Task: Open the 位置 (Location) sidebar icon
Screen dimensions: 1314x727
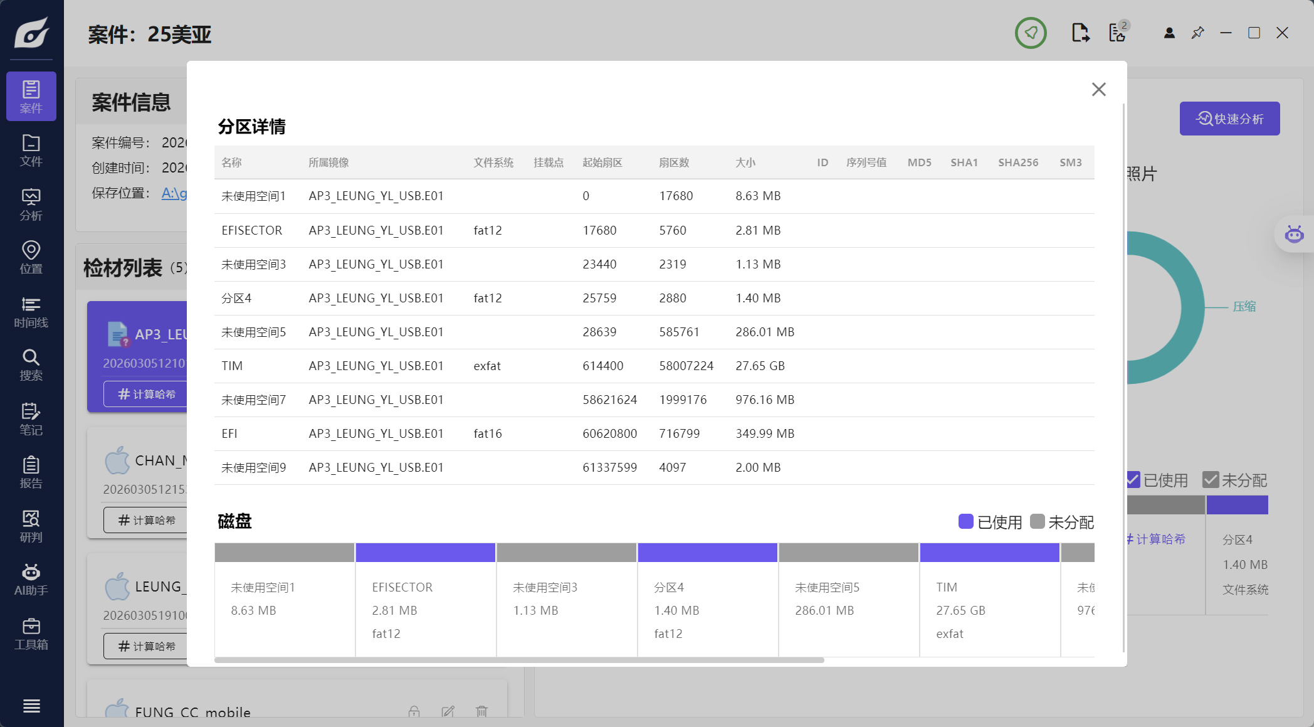Action: click(x=31, y=258)
